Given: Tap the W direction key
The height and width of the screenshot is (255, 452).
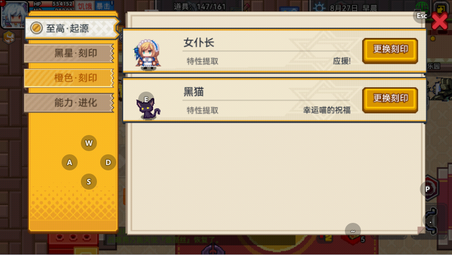Looking at the screenshot, I should pos(89,143).
